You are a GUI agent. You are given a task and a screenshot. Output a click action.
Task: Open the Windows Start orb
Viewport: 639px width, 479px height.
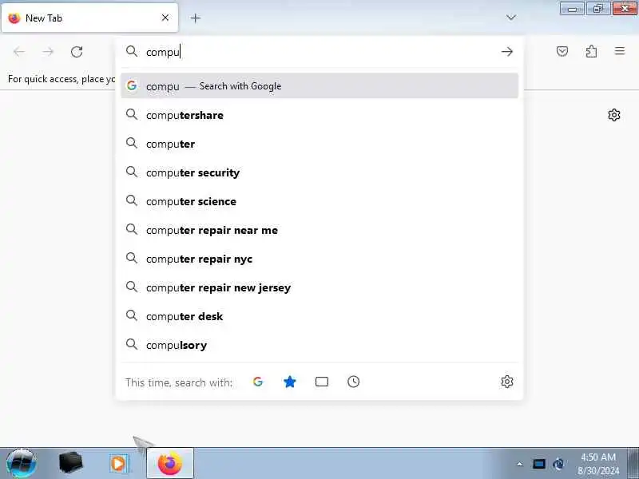(22, 464)
